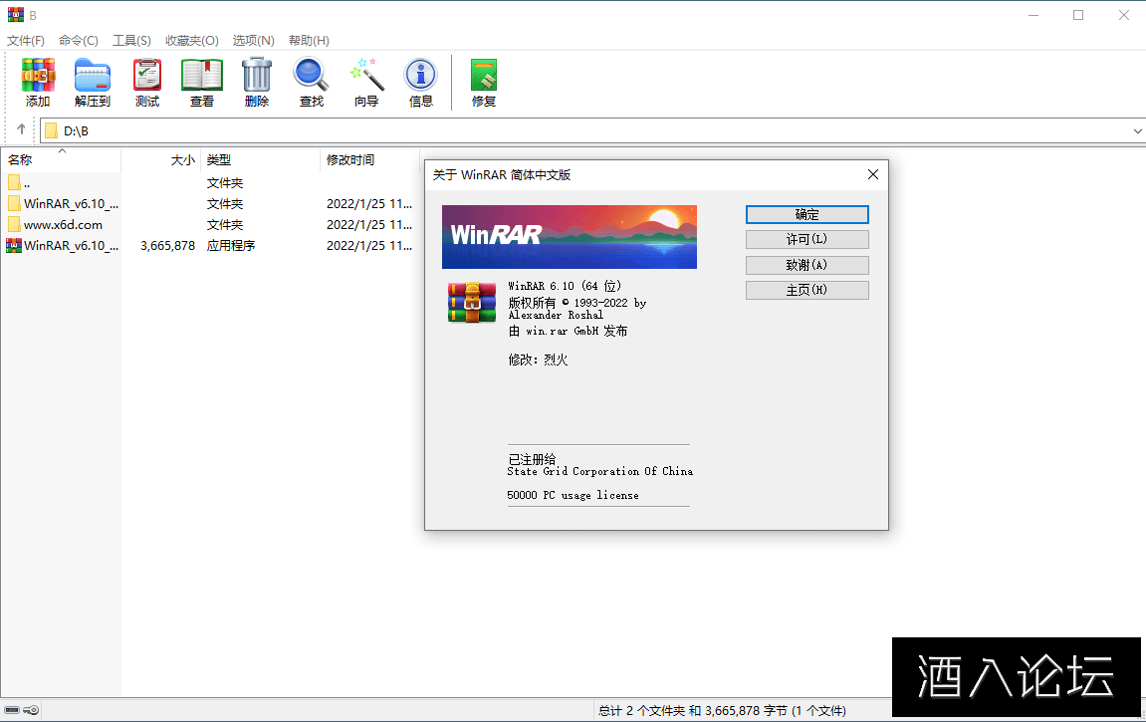Image resolution: width=1146 pixels, height=722 pixels.
Task: Select the WinRAR_v6.10_ folder name
Action: pos(71,204)
